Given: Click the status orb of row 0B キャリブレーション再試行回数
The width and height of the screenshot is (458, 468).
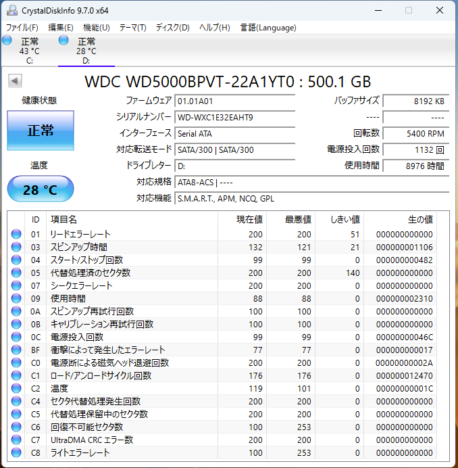Looking at the screenshot, I should click(x=16, y=324).
